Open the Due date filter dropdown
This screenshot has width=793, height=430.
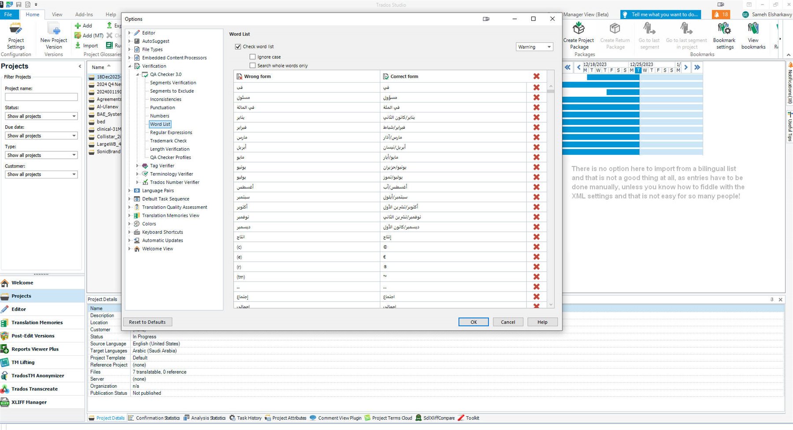(x=41, y=136)
